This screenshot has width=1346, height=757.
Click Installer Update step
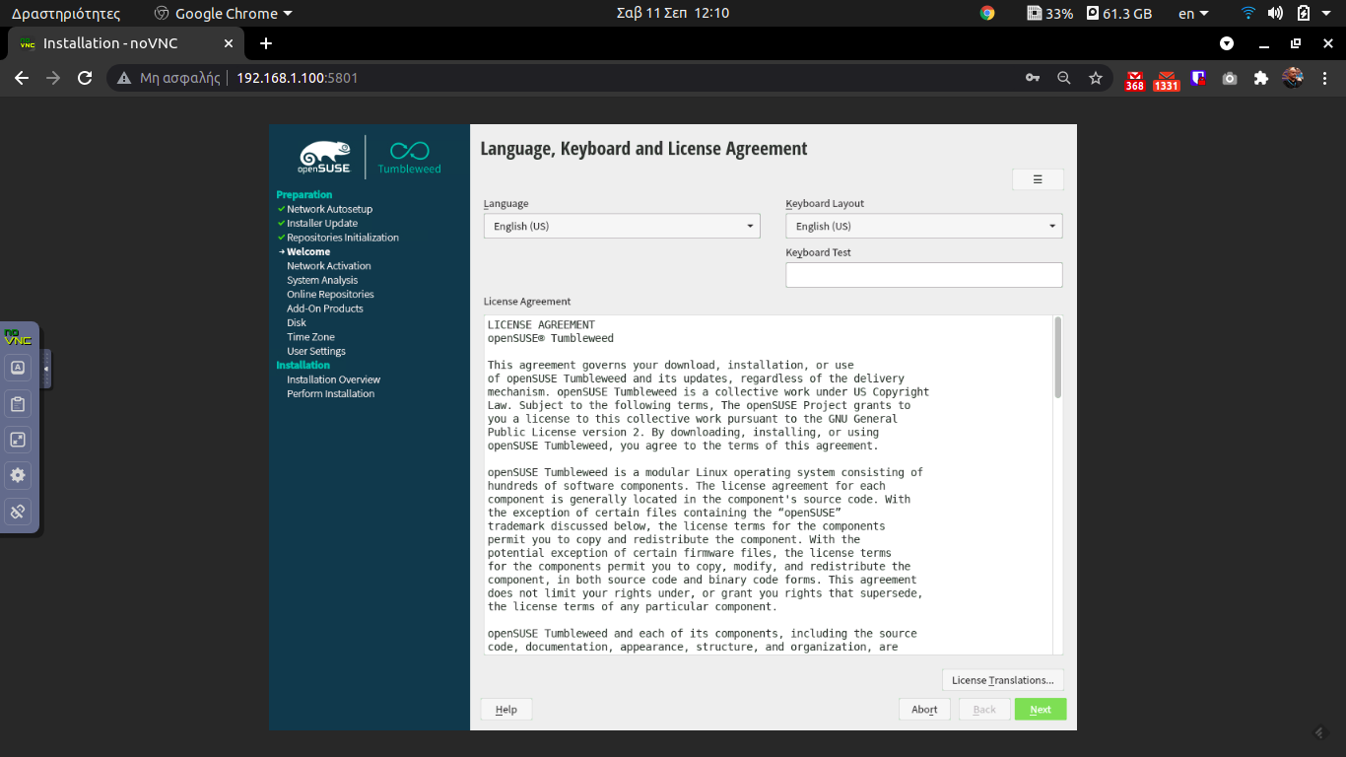pos(322,224)
